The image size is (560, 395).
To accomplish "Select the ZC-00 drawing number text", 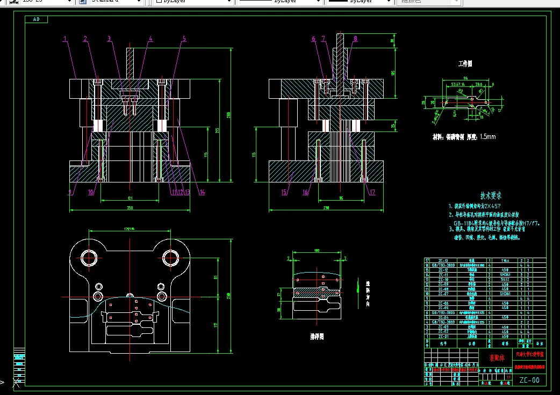I will (x=529, y=380).
